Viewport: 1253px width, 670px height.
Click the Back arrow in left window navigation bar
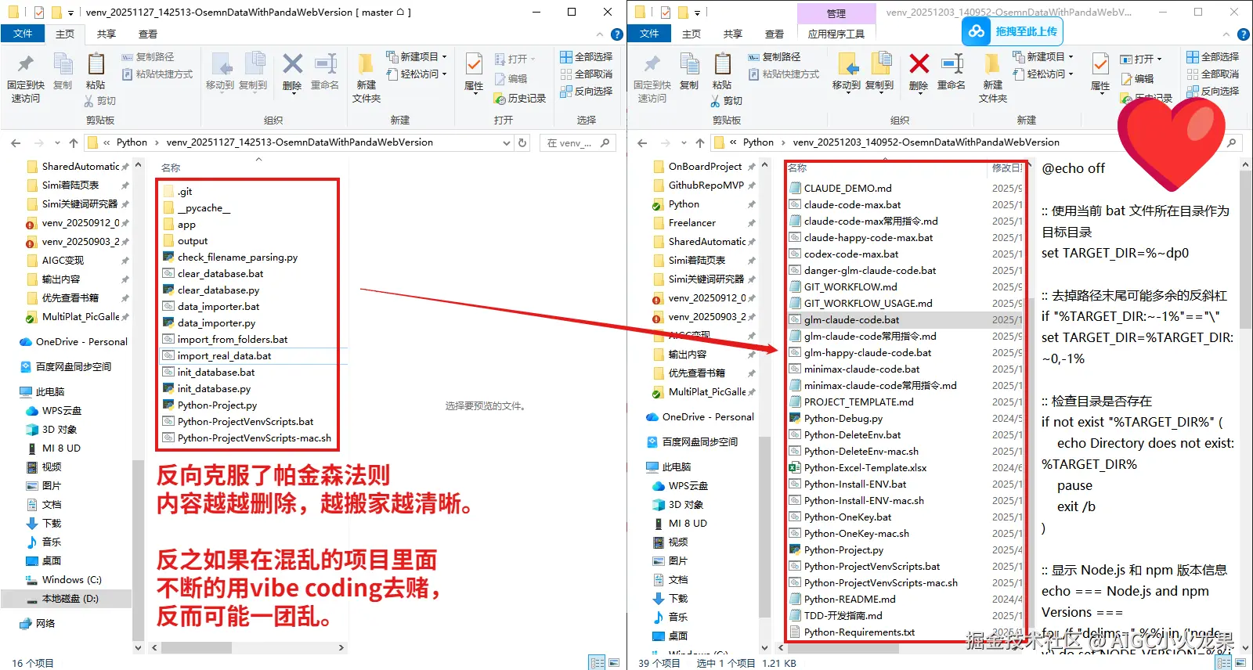16,142
